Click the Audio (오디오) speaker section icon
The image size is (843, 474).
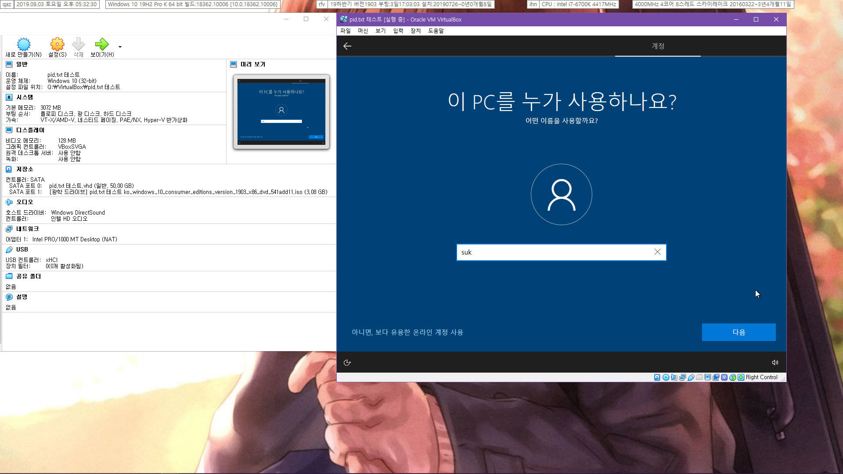[x=9, y=202]
